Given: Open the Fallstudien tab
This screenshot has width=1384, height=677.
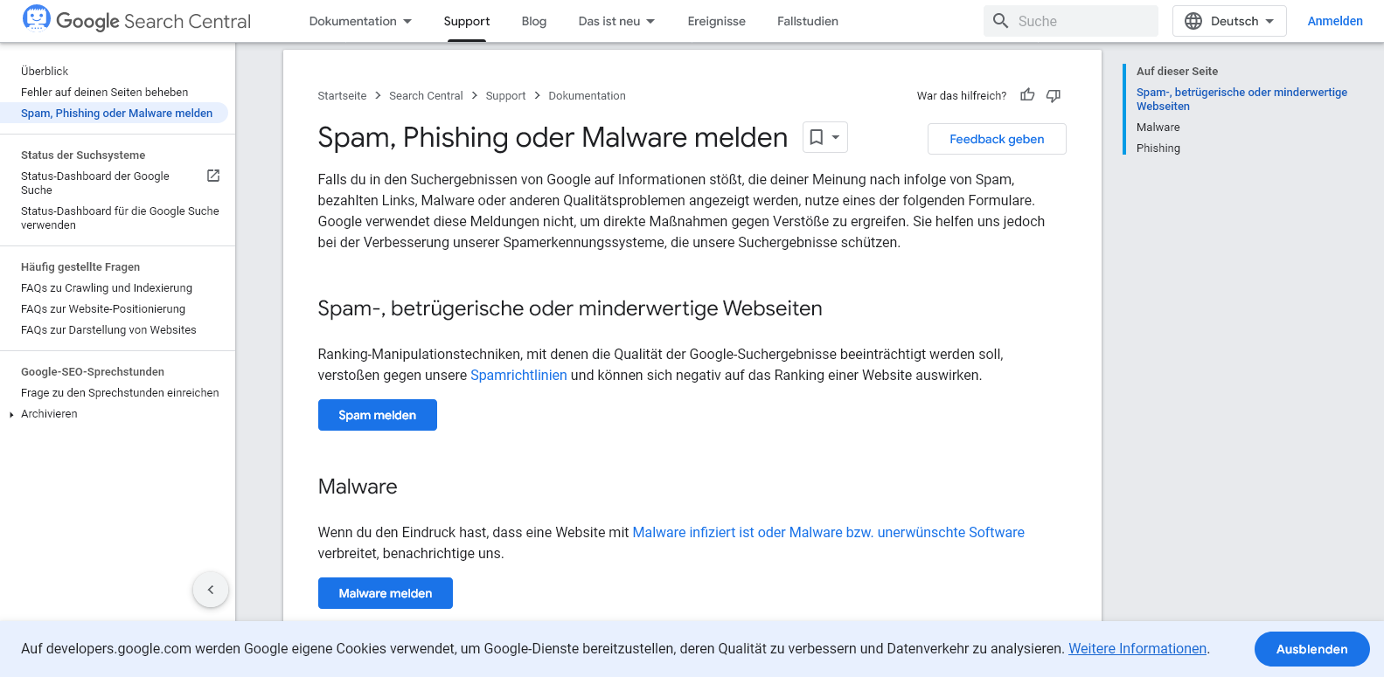Looking at the screenshot, I should click(x=808, y=21).
